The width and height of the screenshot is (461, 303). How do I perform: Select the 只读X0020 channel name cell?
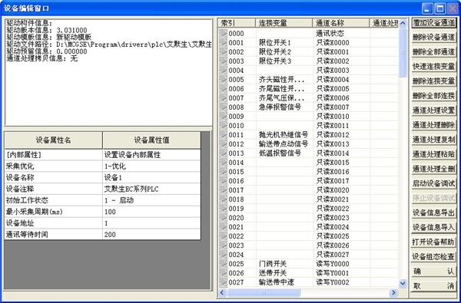340,190
